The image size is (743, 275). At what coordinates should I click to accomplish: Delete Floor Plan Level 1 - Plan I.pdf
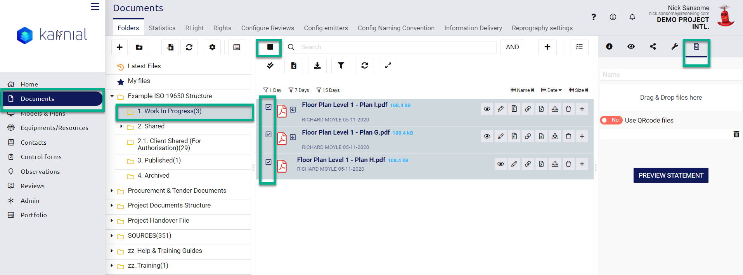click(x=568, y=109)
